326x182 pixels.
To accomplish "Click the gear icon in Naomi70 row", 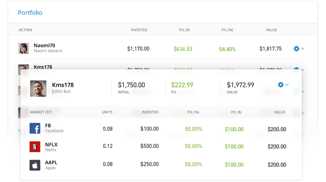I will pyautogui.click(x=296, y=49).
